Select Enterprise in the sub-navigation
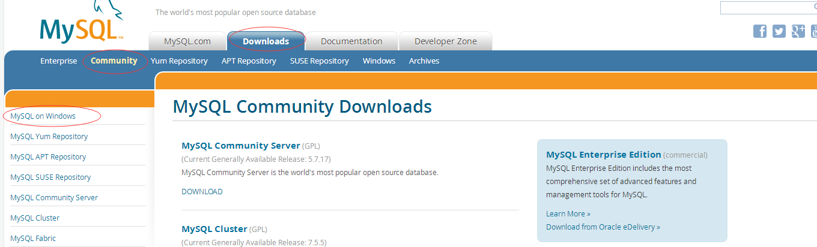817x247 pixels. [58, 61]
